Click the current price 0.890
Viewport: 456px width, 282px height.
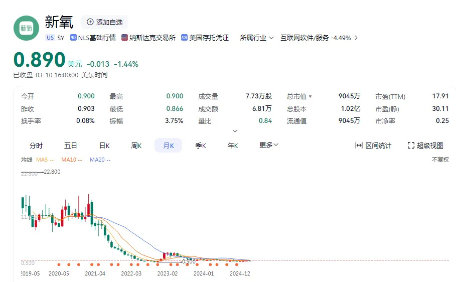(39, 60)
